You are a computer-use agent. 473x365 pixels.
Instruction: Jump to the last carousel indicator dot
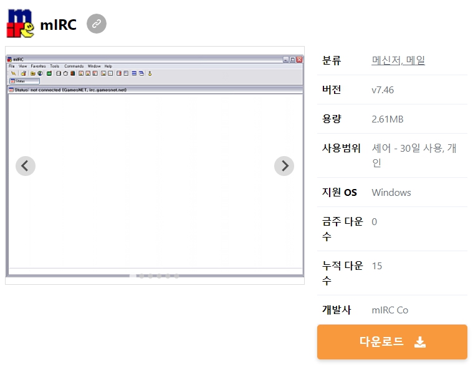pyautogui.click(x=176, y=276)
